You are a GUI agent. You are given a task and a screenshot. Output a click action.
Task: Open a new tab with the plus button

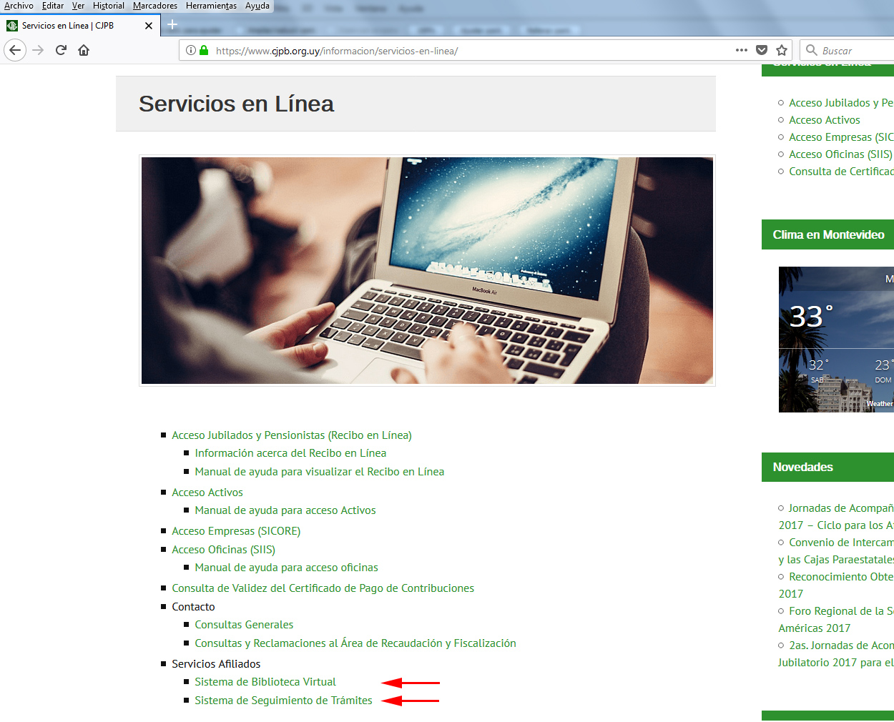coord(172,25)
